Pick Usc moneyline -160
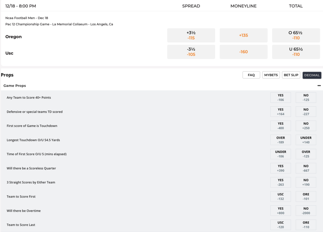This screenshot has width=323, height=232. point(243,52)
